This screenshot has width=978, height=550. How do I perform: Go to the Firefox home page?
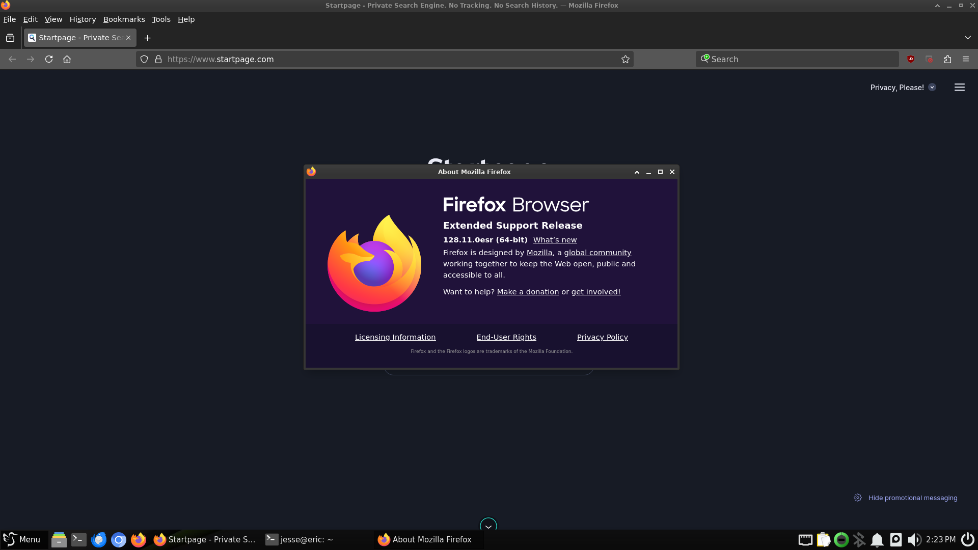point(67,59)
